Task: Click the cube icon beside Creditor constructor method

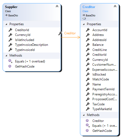Action: point(87,121)
